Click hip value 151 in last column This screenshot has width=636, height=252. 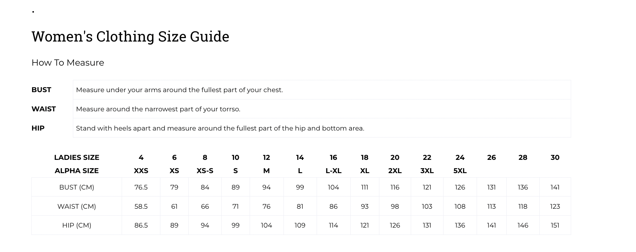(555, 225)
